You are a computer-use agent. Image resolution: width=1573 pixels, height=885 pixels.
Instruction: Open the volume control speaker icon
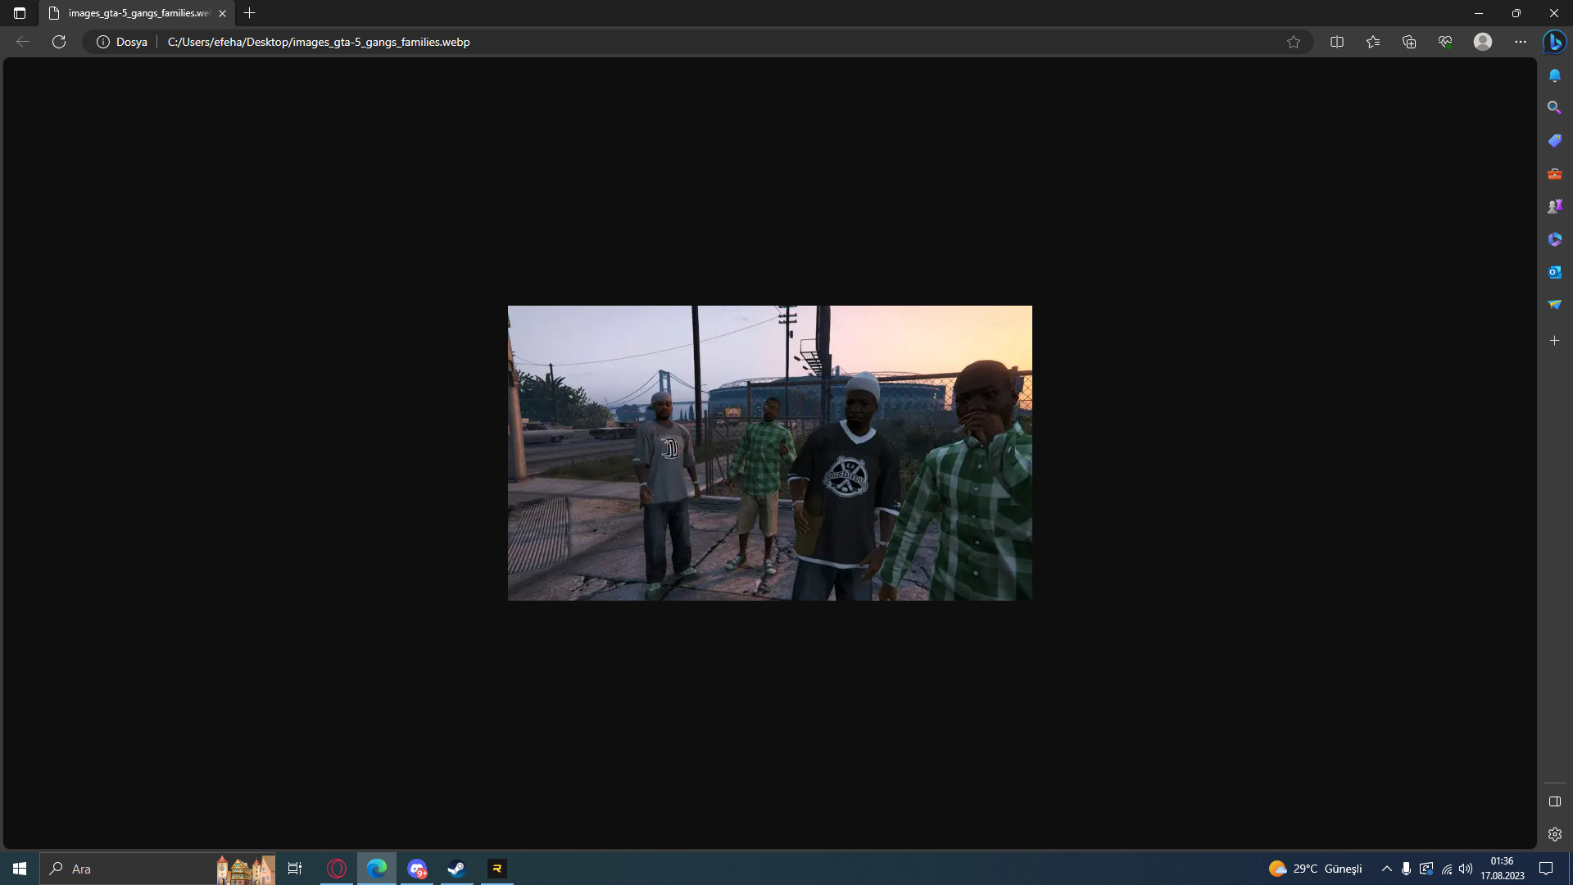coord(1466,869)
